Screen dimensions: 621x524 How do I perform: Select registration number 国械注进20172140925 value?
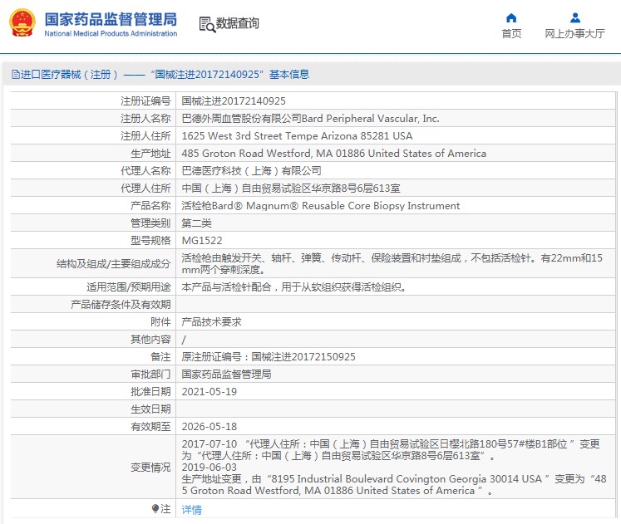pos(234,101)
